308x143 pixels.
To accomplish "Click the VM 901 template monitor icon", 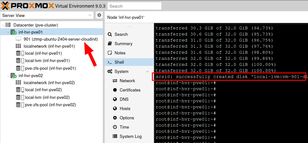I will [x=18, y=39].
